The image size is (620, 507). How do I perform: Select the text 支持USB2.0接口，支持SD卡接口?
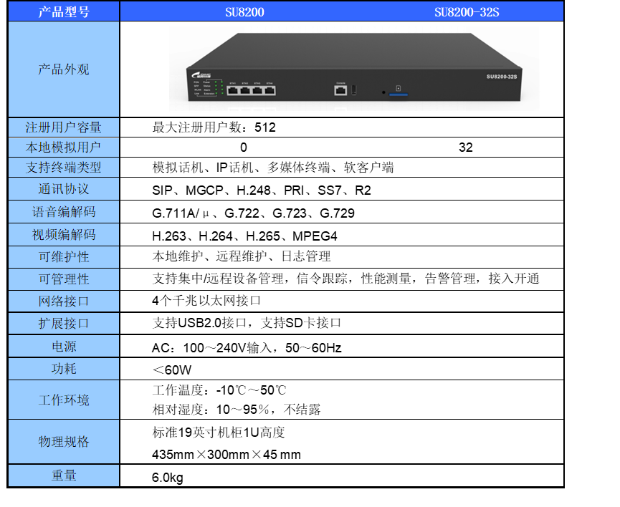(247, 323)
